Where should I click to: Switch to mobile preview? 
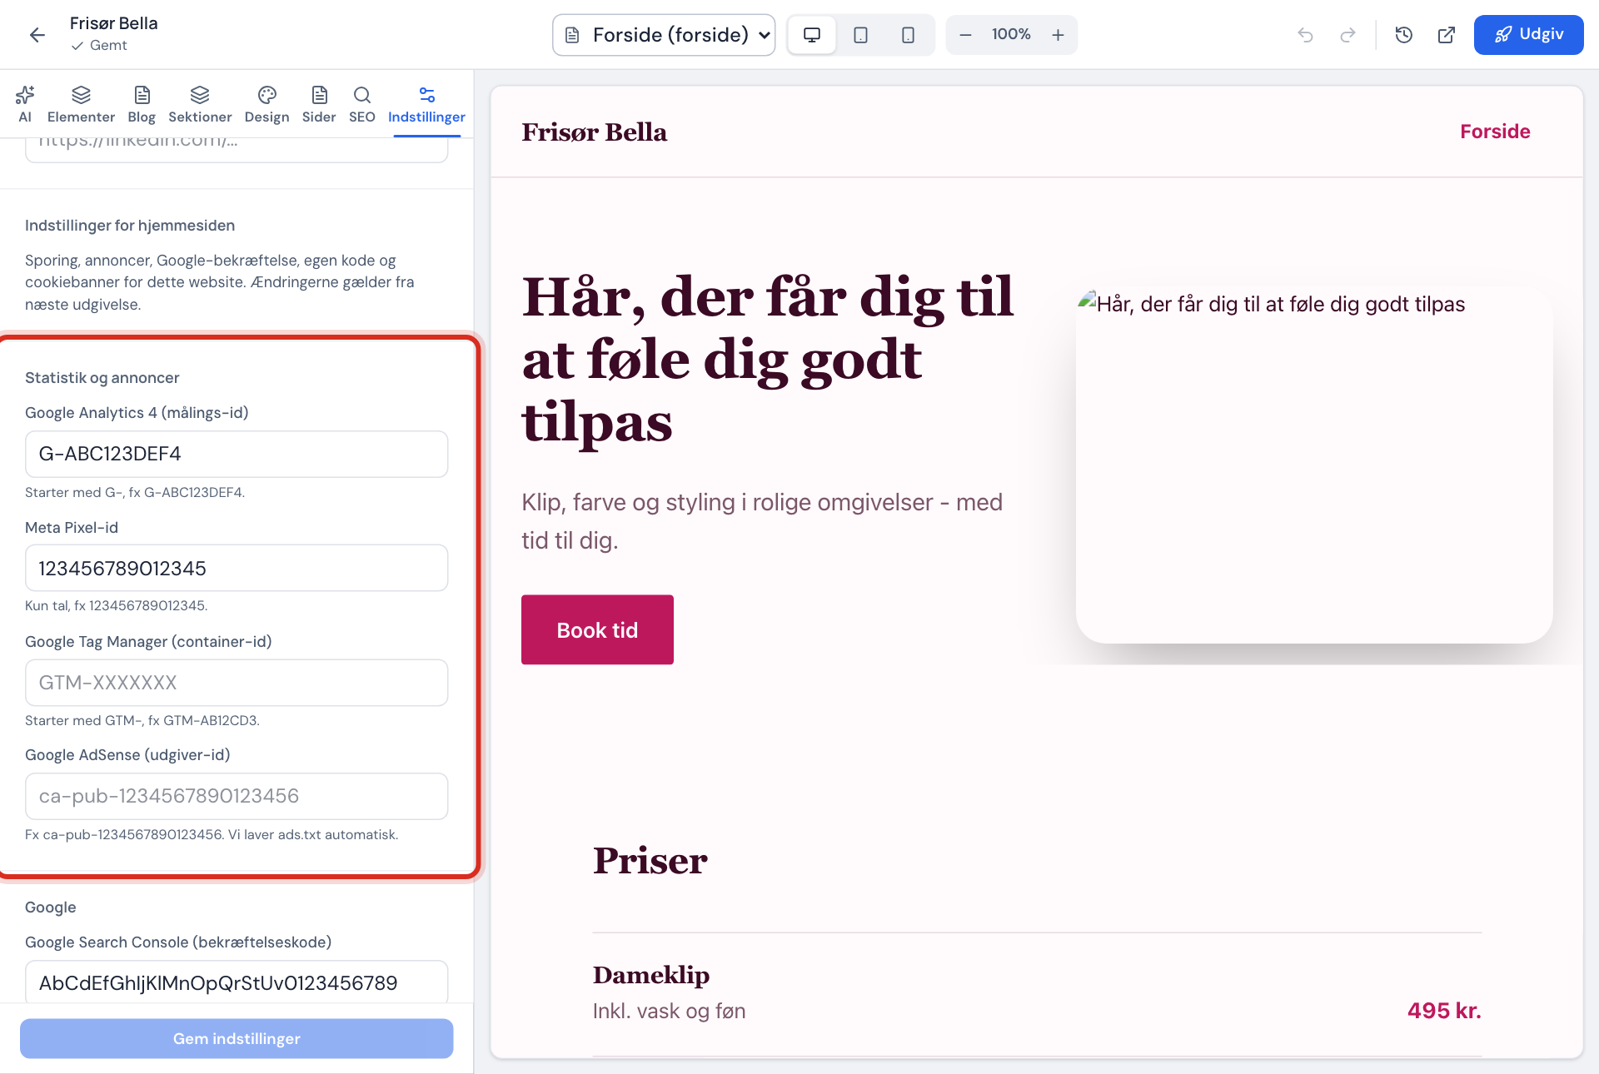(x=908, y=35)
